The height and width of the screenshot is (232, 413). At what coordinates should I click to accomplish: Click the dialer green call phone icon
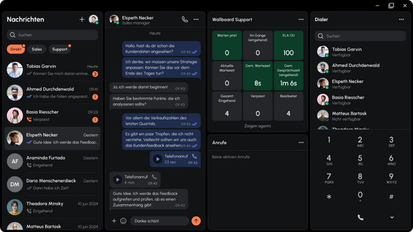point(360,217)
